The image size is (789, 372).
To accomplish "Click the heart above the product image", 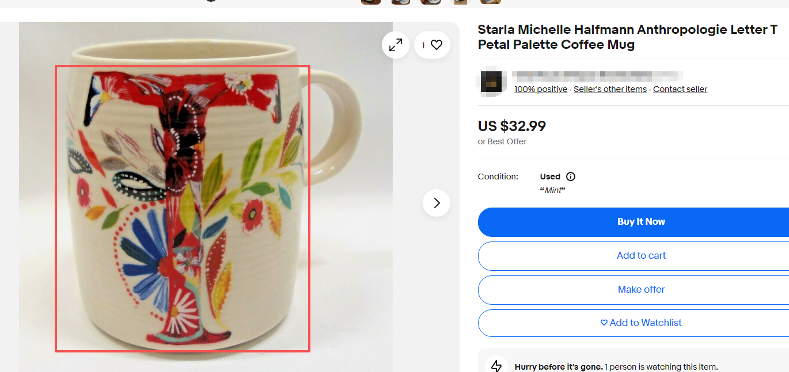I will (438, 44).
